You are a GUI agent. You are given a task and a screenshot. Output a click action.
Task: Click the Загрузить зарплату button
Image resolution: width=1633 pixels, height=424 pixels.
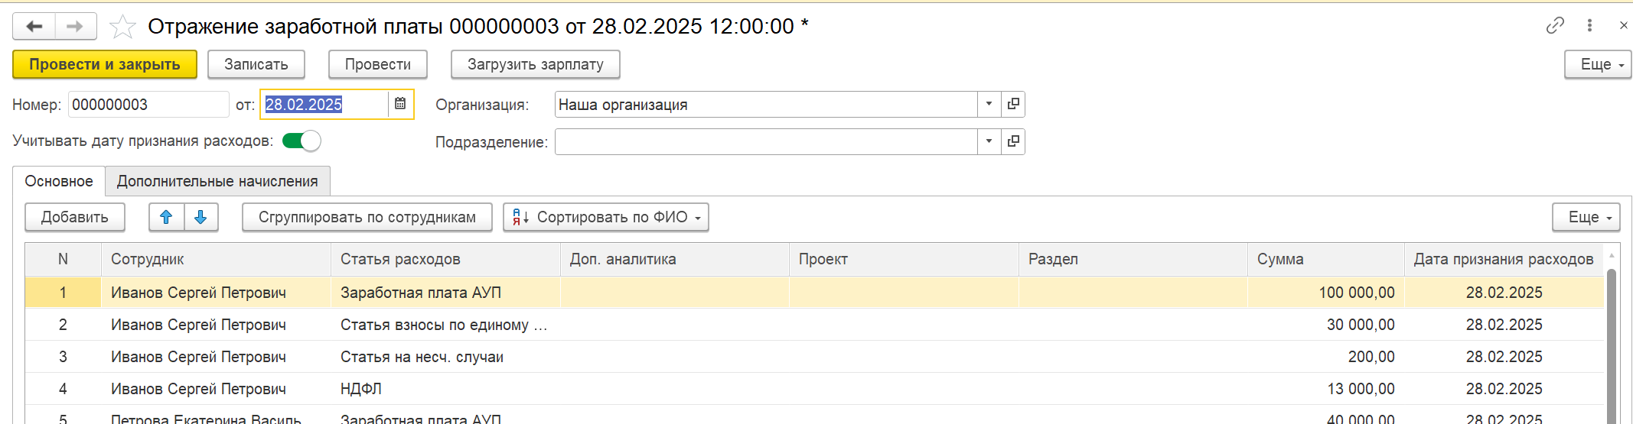point(536,64)
